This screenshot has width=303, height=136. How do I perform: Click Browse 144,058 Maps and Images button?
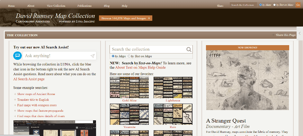(x=126, y=18)
